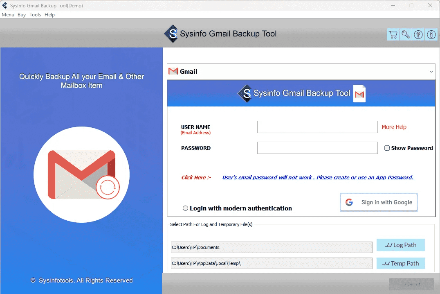The height and width of the screenshot is (294, 440).
Task: Click the Gmail document icon in banner
Action: (x=359, y=94)
